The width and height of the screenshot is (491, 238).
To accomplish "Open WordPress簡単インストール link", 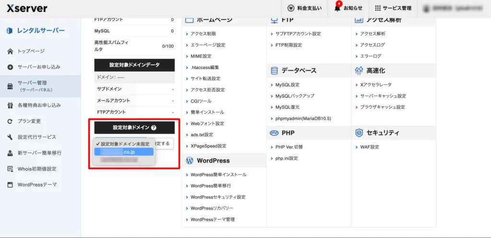I will (x=218, y=175).
